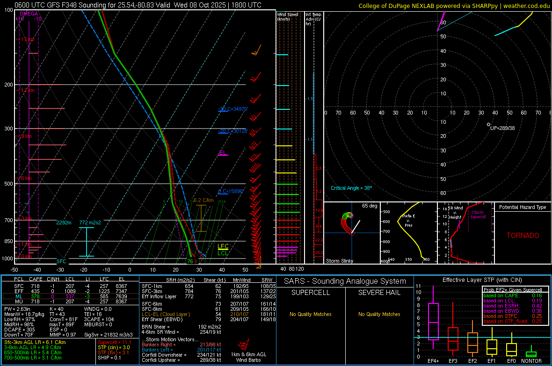Click the Critical Angle = 38° readout
The image size is (552, 366).
coord(351,188)
